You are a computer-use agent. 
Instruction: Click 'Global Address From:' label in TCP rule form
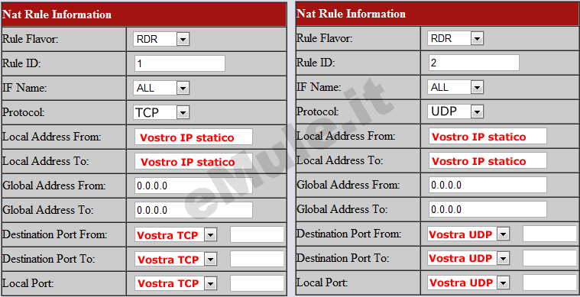[x=54, y=186]
